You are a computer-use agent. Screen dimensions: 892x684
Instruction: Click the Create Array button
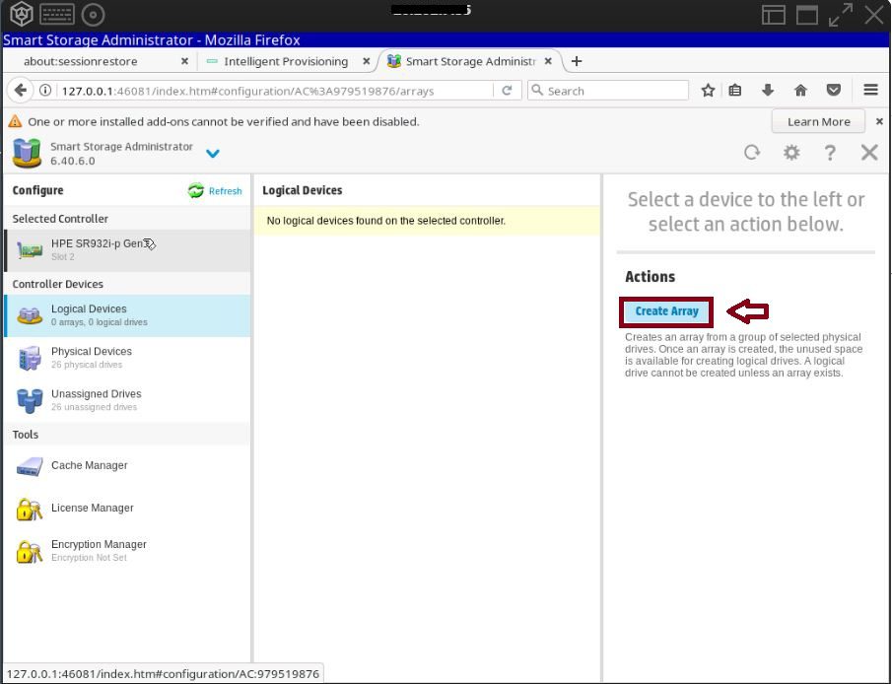pos(666,311)
